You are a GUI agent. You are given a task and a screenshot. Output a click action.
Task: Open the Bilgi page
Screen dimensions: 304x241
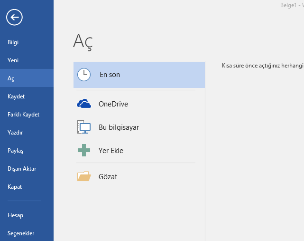(13, 42)
